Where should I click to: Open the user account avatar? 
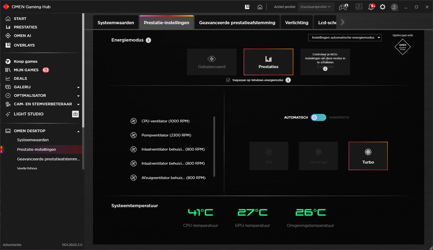pyautogui.click(x=394, y=7)
